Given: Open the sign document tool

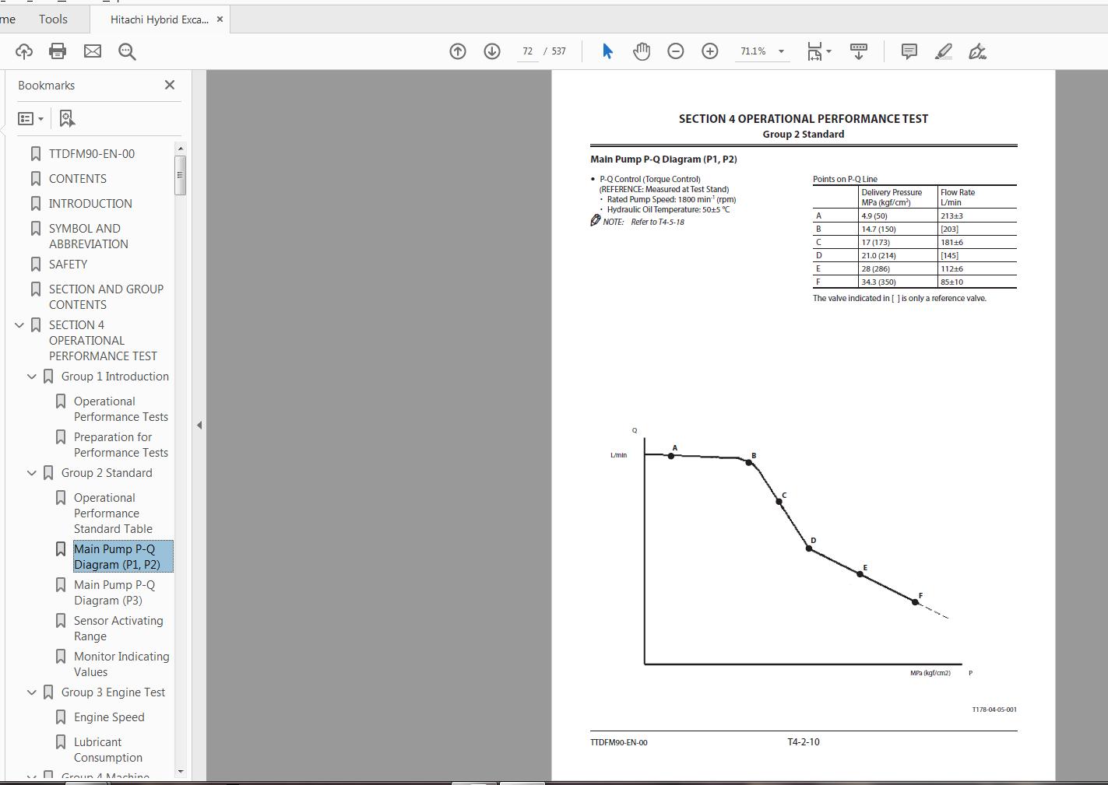Looking at the screenshot, I should point(977,51).
